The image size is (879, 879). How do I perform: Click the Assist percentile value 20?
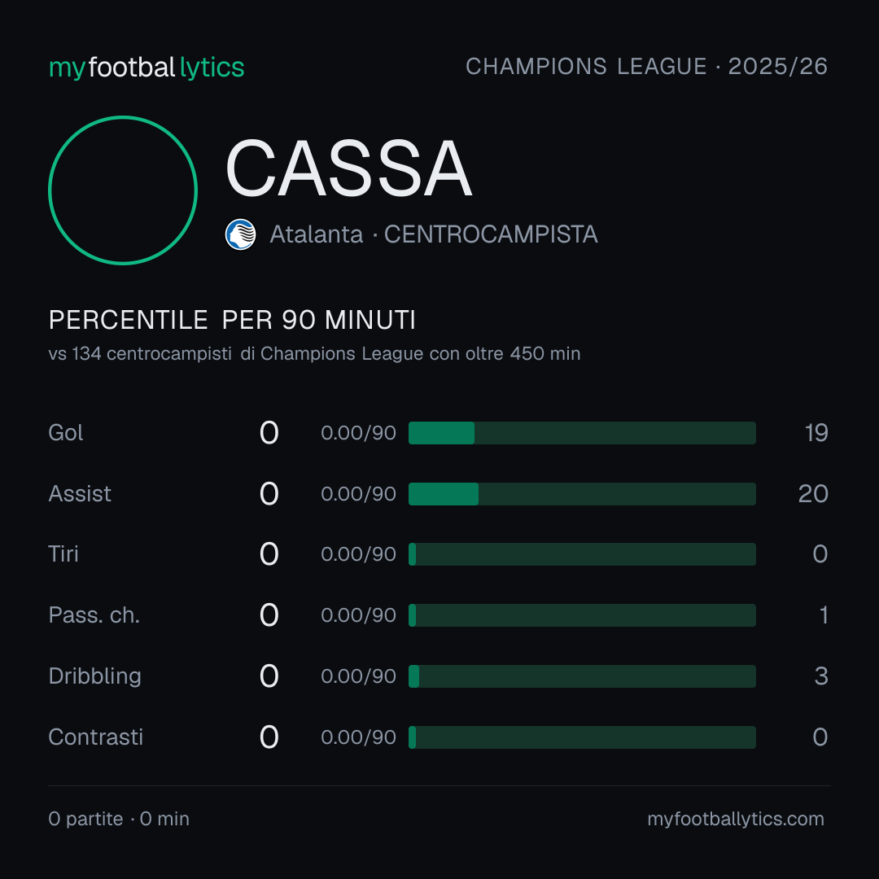[813, 494]
